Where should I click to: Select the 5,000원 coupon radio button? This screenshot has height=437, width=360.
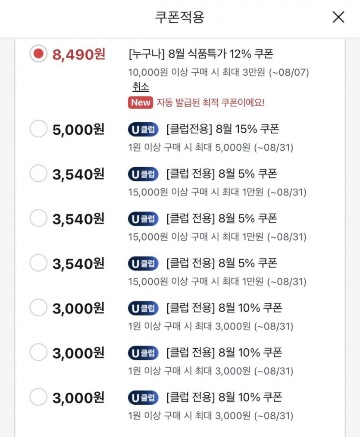click(38, 129)
